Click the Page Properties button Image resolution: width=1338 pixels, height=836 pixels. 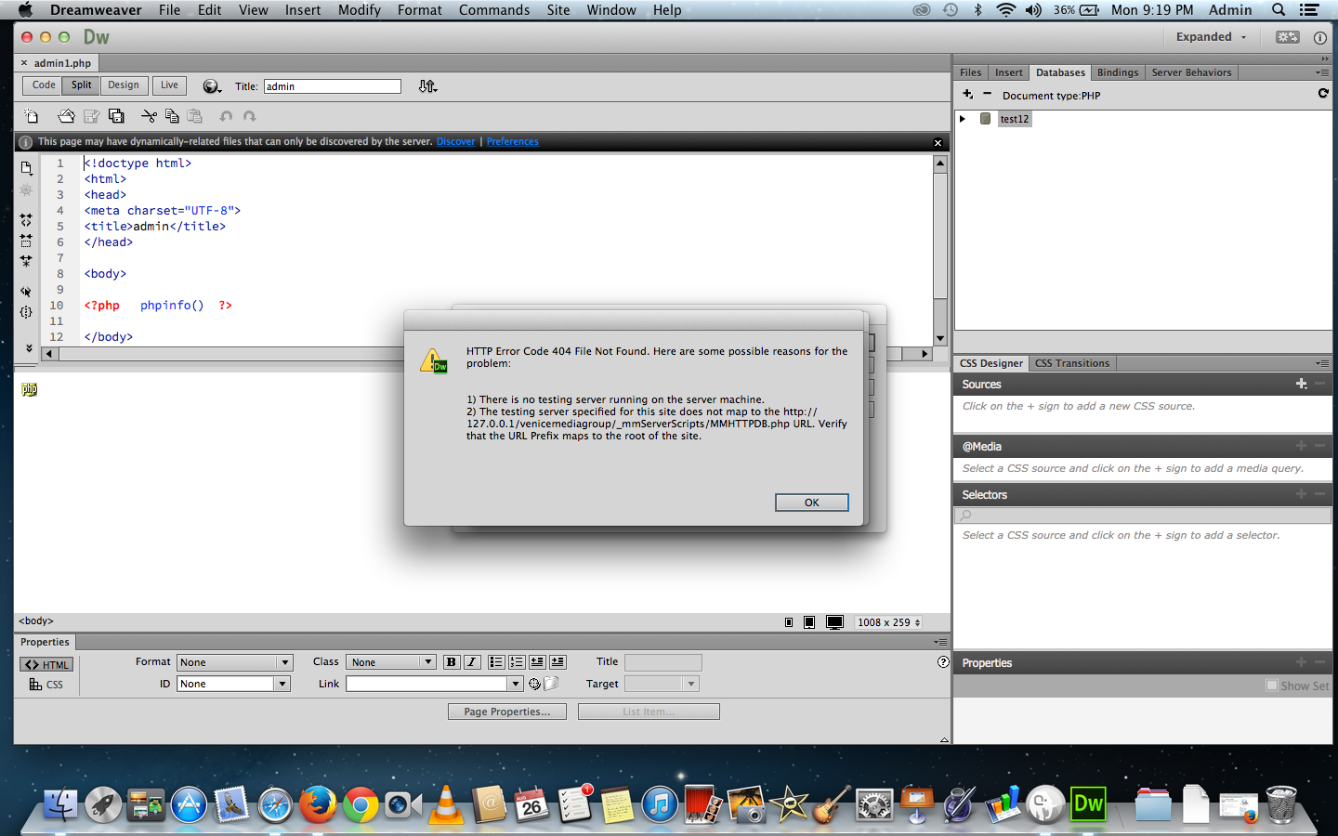[x=507, y=712]
